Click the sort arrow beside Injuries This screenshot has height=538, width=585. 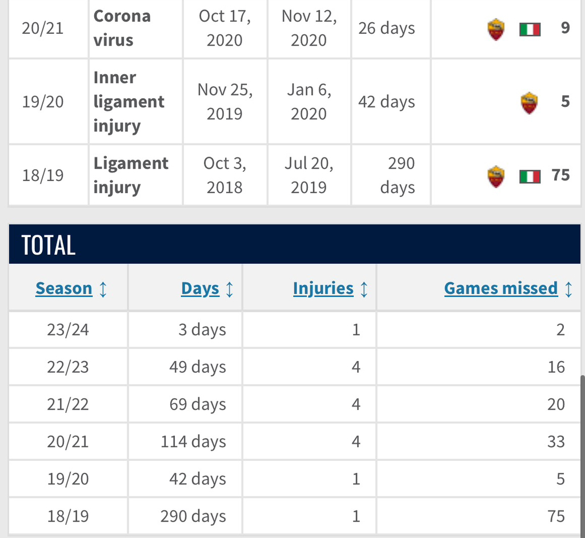click(x=364, y=289)
